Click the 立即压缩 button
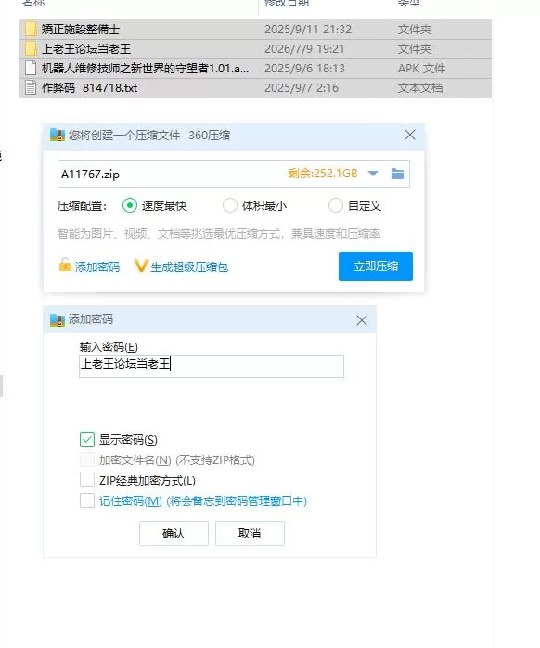This screenshot has width=540, height=648. click(376, 266)
